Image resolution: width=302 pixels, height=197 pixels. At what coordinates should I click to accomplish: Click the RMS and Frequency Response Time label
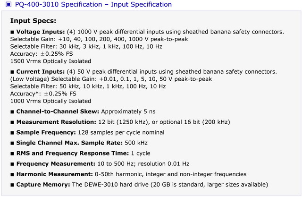pyautogui.click(x=73, y=153)
